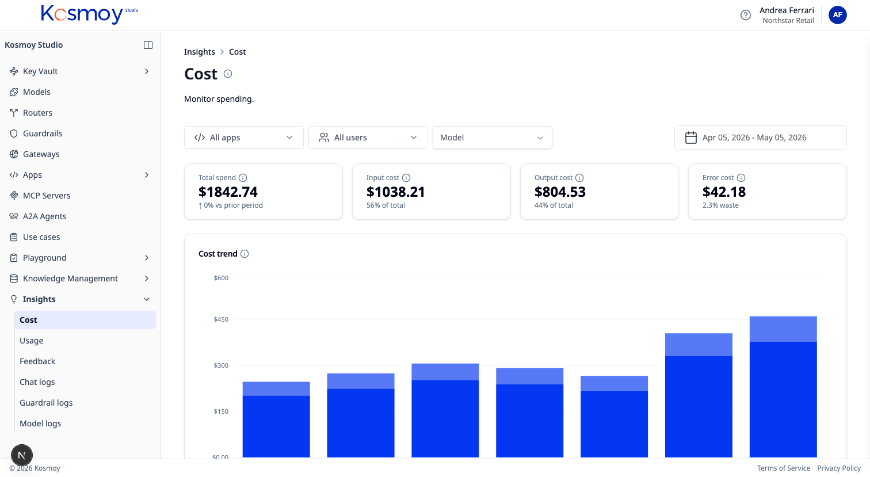
Task: Click the Cost trend info icon
Action: tap(245, 254)
